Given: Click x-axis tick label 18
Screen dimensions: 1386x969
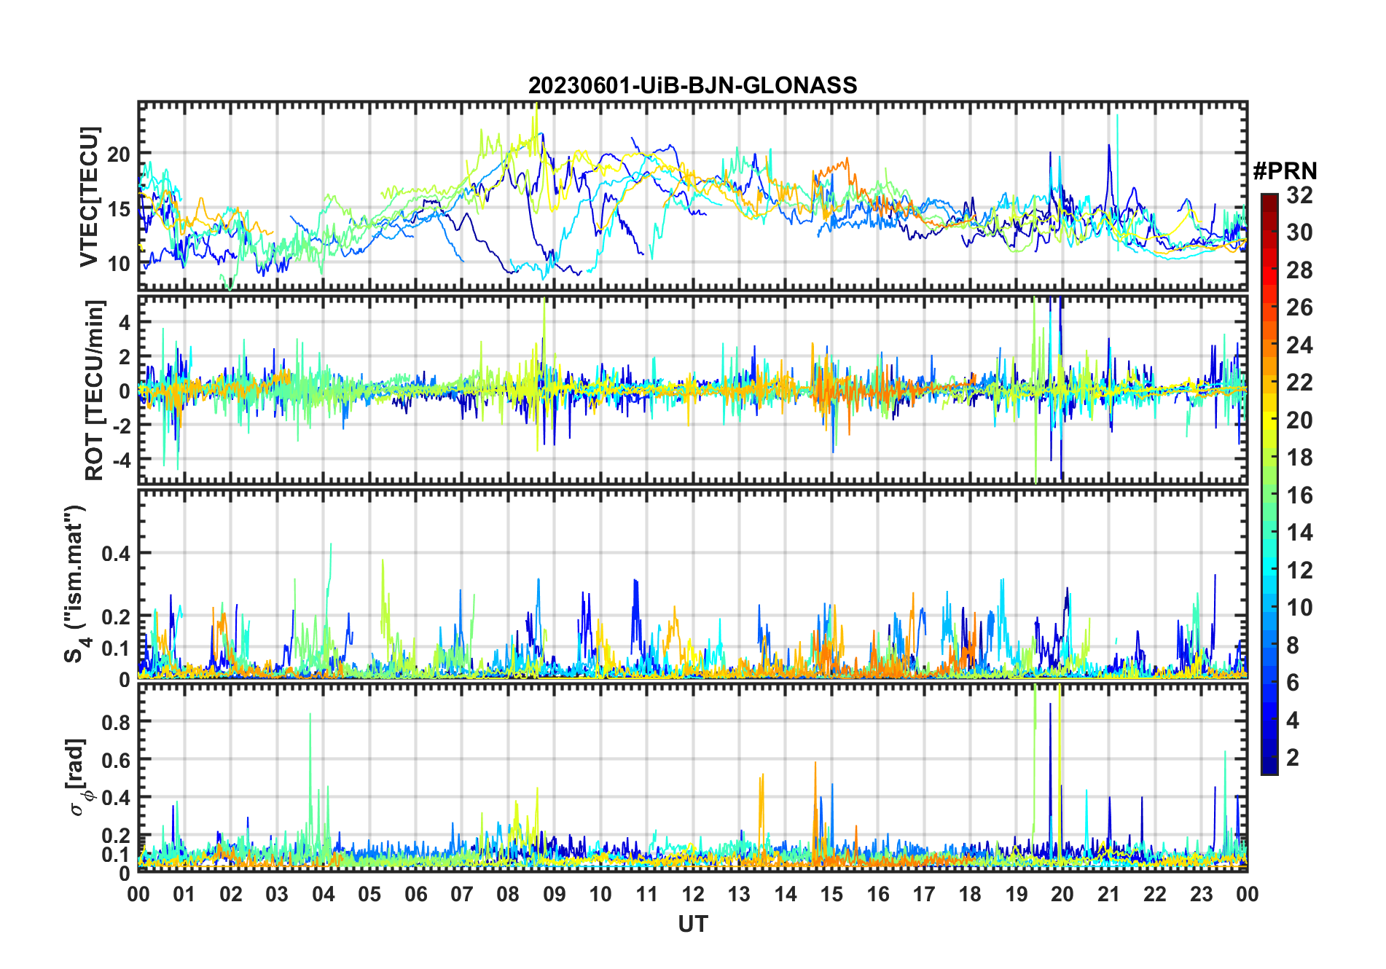Looking at the screenshot, I should point(970,894).
